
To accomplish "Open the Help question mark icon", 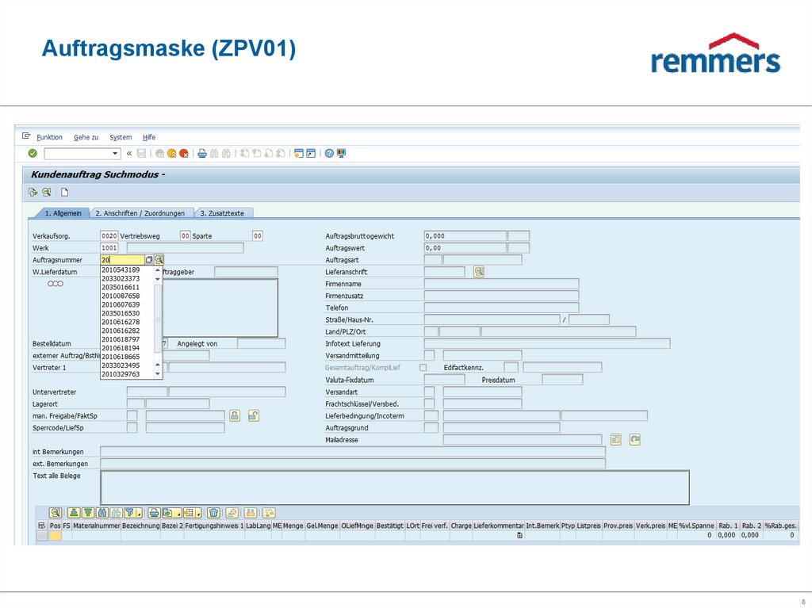I will click(x=329, y=153).
